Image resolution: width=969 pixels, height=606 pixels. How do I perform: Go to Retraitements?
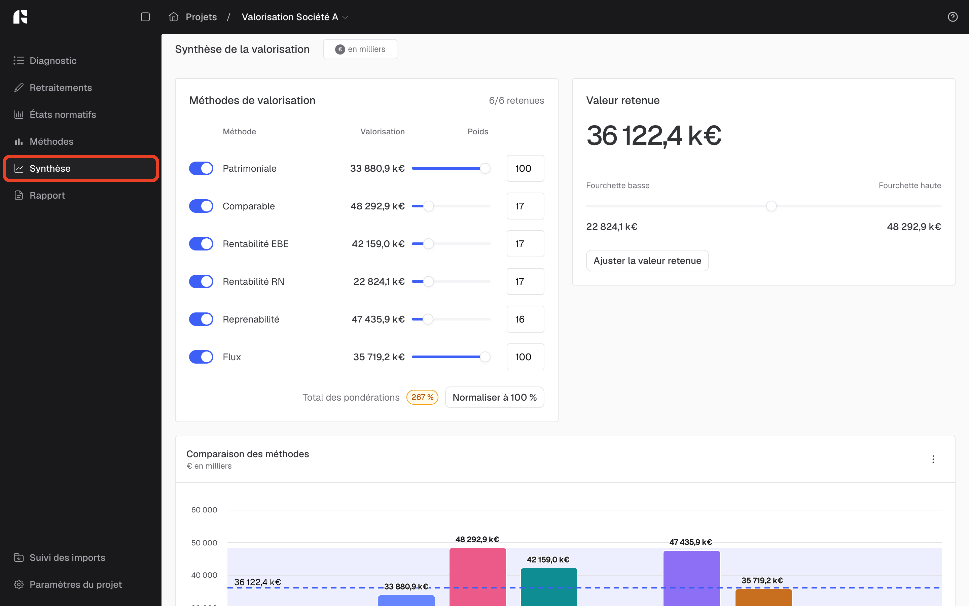(x=81, y=88)
